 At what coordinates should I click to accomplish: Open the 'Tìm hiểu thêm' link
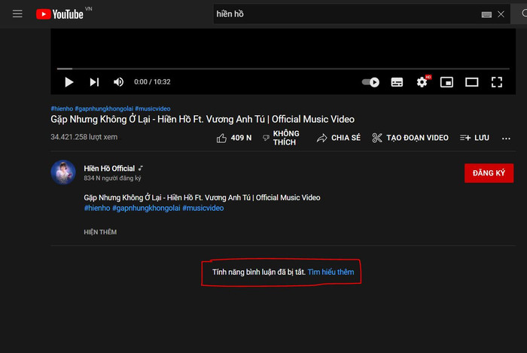(331, 272)
